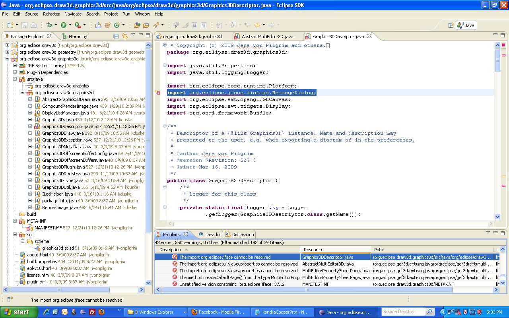Click the New Java Project icon

98,25
